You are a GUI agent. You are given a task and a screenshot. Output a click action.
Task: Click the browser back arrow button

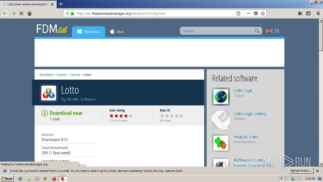coord(5,13)
